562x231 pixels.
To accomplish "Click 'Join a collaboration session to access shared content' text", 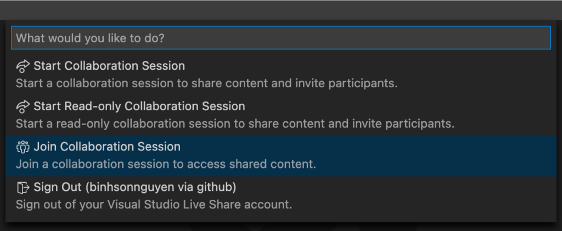I will tap(166, 165).
